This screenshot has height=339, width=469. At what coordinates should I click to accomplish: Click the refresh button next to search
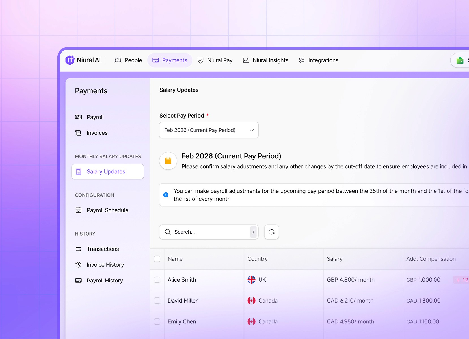272,232
